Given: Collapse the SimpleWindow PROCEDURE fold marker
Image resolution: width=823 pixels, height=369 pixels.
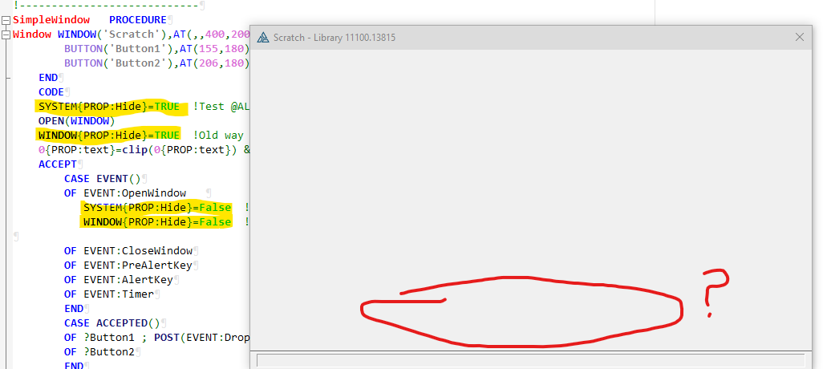Looking at the screenshot, I should (6, 20).
